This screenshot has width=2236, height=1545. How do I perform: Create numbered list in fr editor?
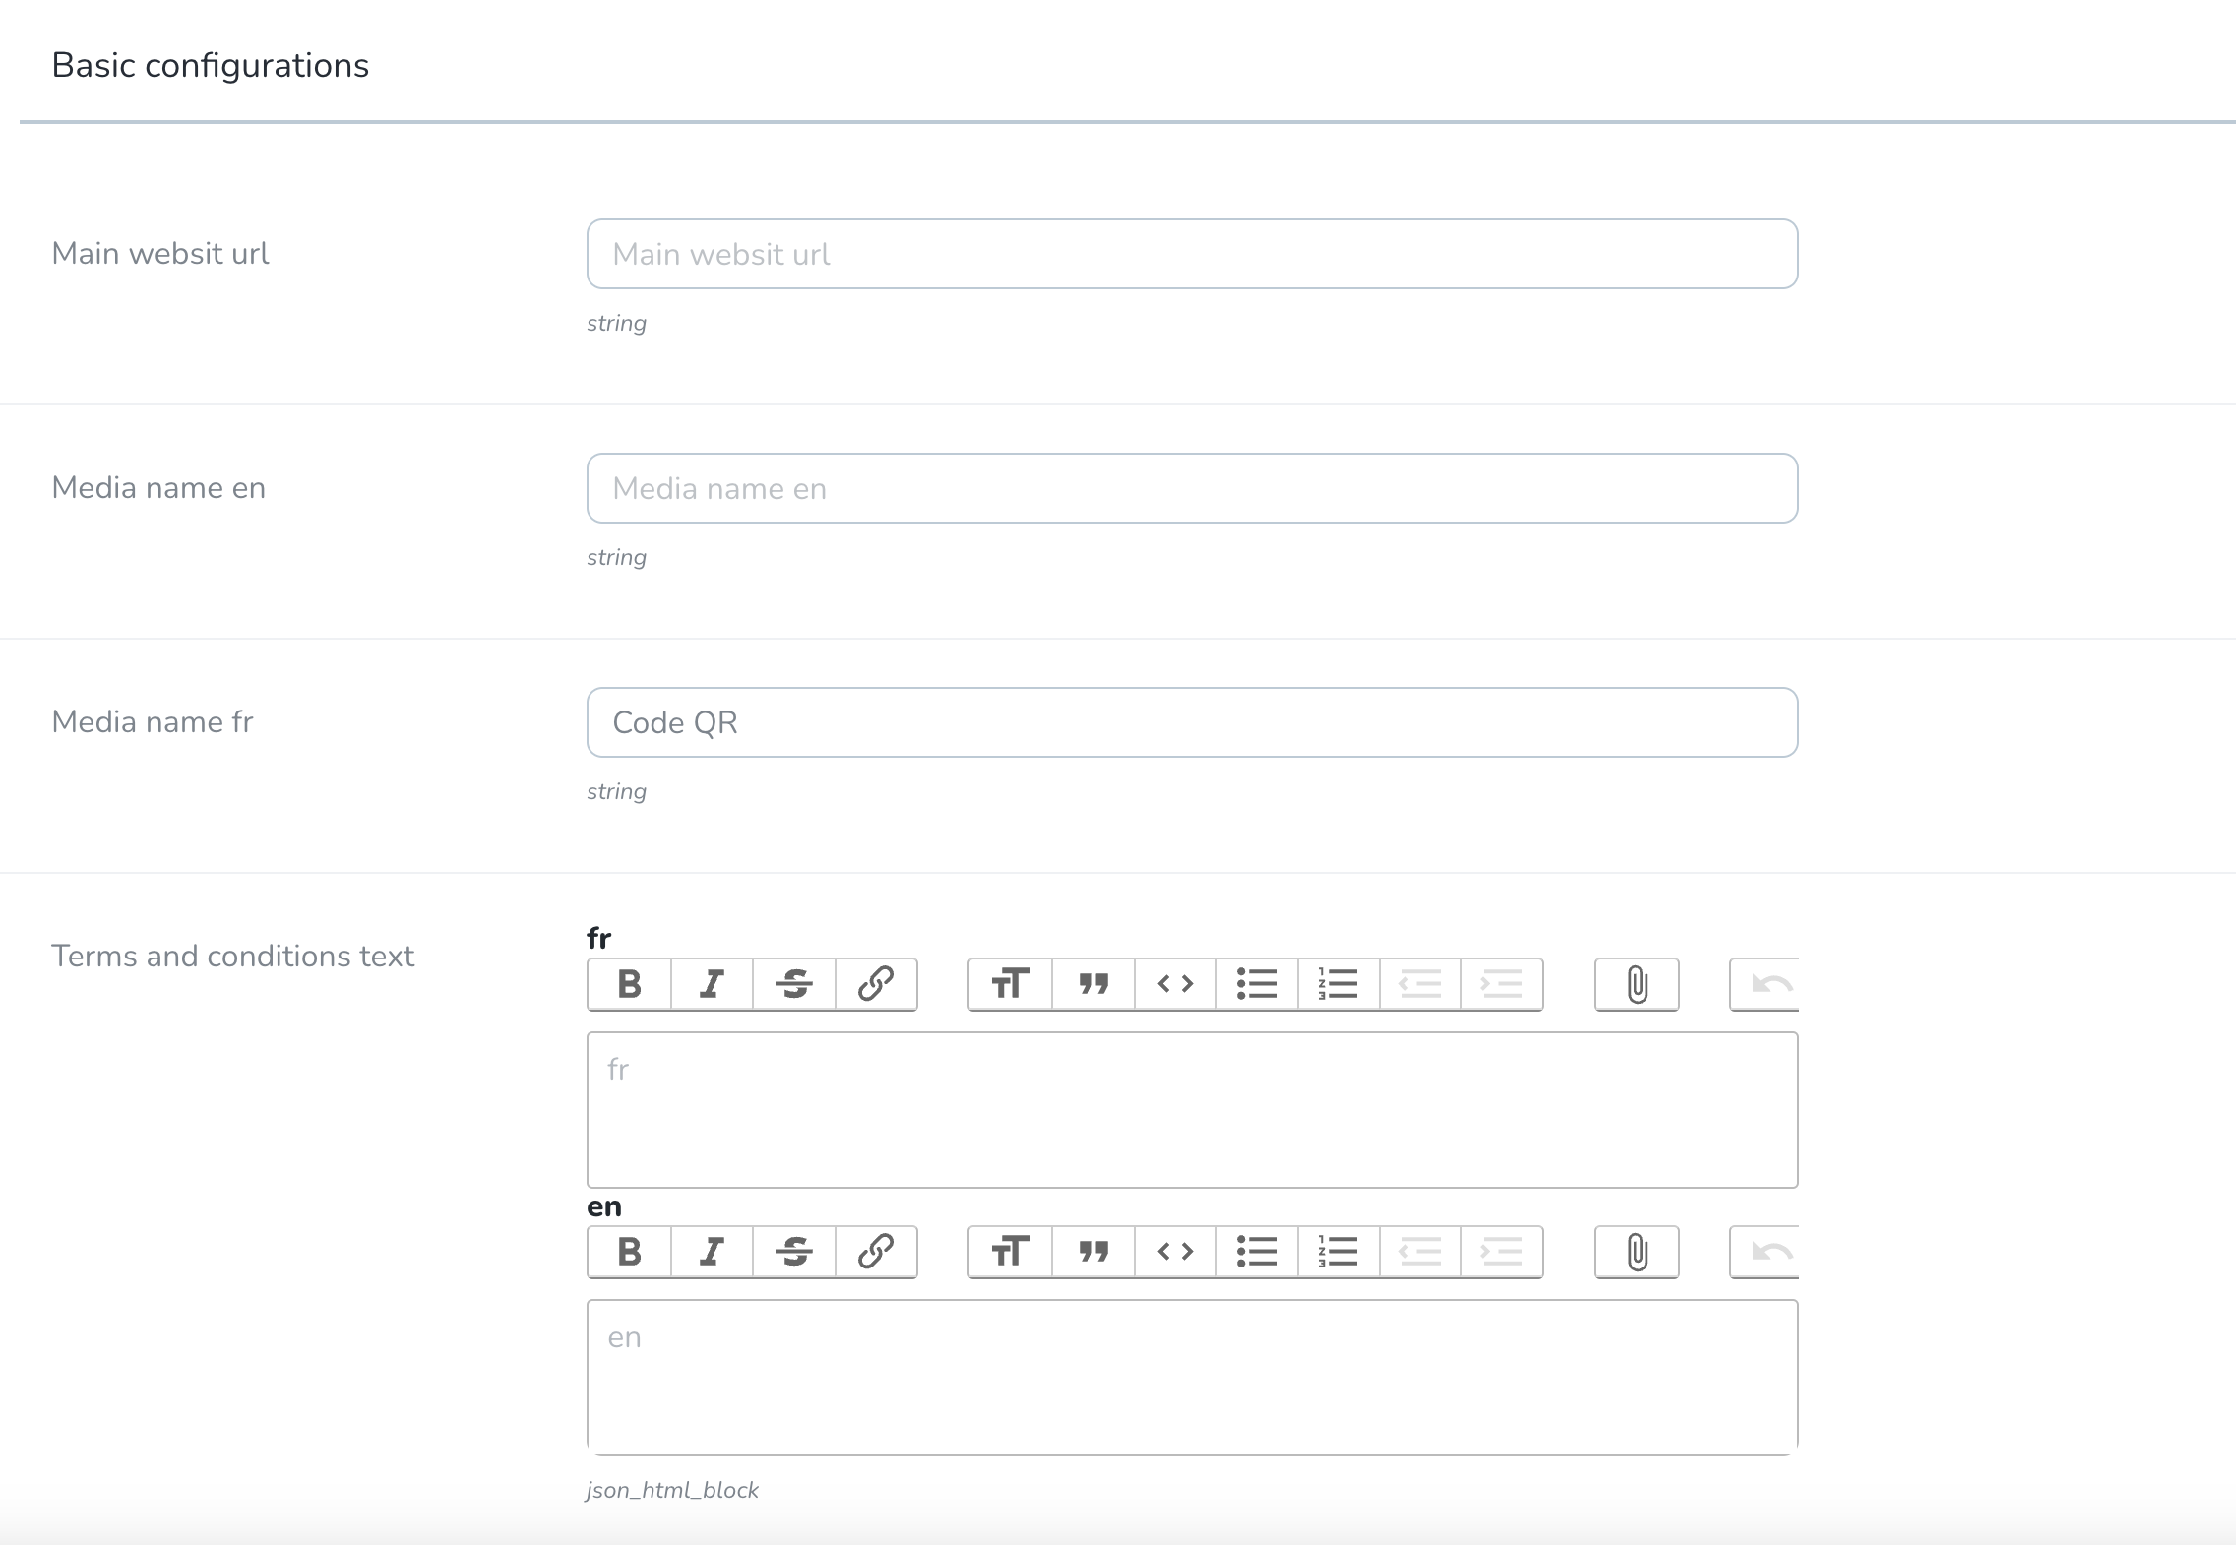[x=1338, y=984]
